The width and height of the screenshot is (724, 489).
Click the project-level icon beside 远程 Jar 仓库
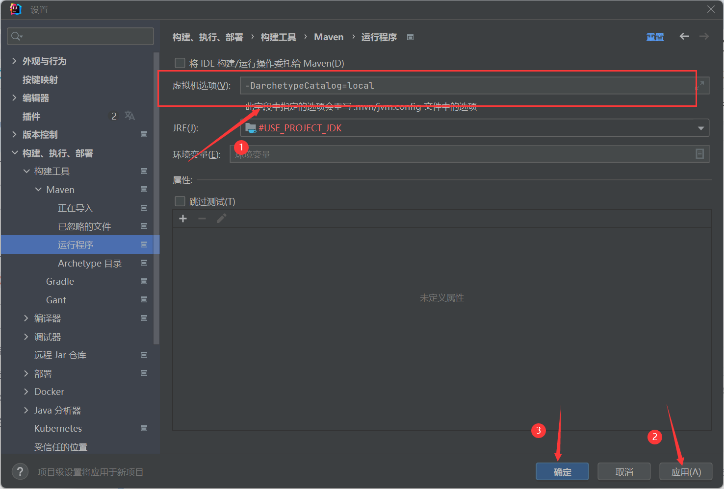tap(144, 355)
